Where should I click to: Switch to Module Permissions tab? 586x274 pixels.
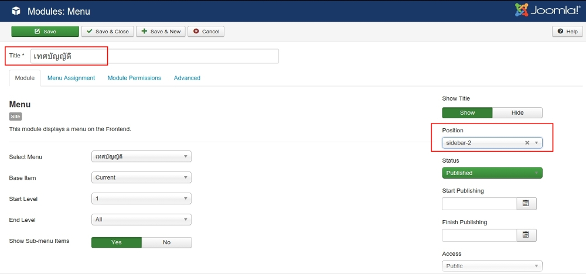pos(135,78)
